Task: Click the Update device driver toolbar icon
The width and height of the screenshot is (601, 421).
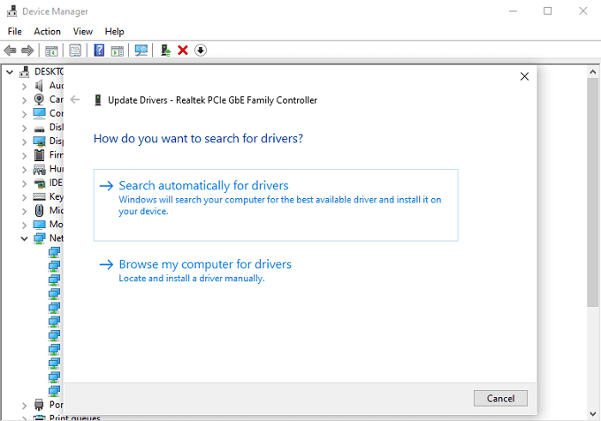Action: coord(165,50)
